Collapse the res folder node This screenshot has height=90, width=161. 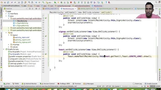(x=6, y=33)
